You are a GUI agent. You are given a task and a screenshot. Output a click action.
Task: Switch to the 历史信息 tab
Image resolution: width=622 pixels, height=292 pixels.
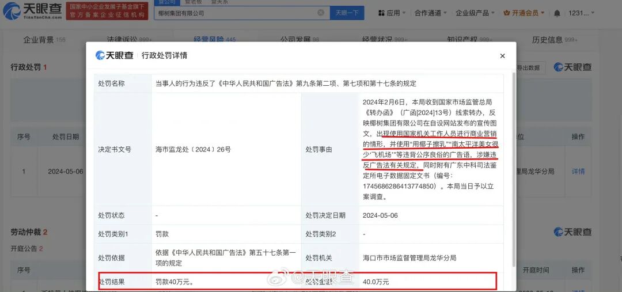coord(555,40)
